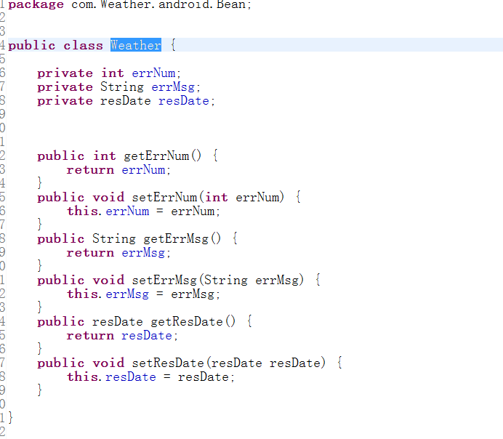Click the 'this.resDate' assignment line
Image resolution: width=503 pixels, height=439 pixels.
(150, 376)
